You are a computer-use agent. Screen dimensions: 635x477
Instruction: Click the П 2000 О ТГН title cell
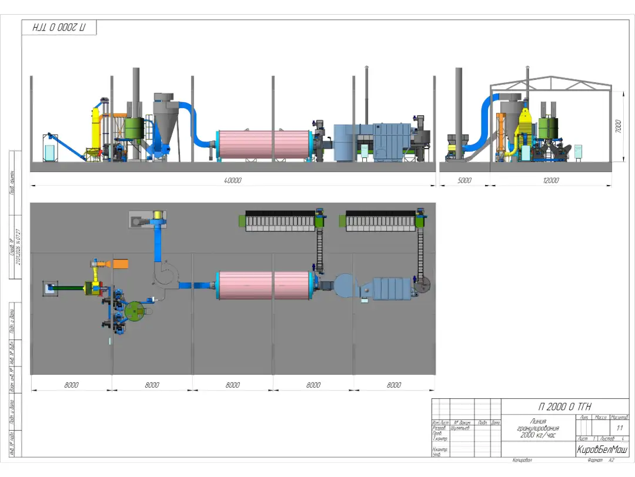click(564, 407)
